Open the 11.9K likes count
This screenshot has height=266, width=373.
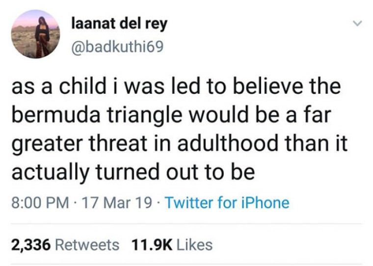(x=152, y=245)
